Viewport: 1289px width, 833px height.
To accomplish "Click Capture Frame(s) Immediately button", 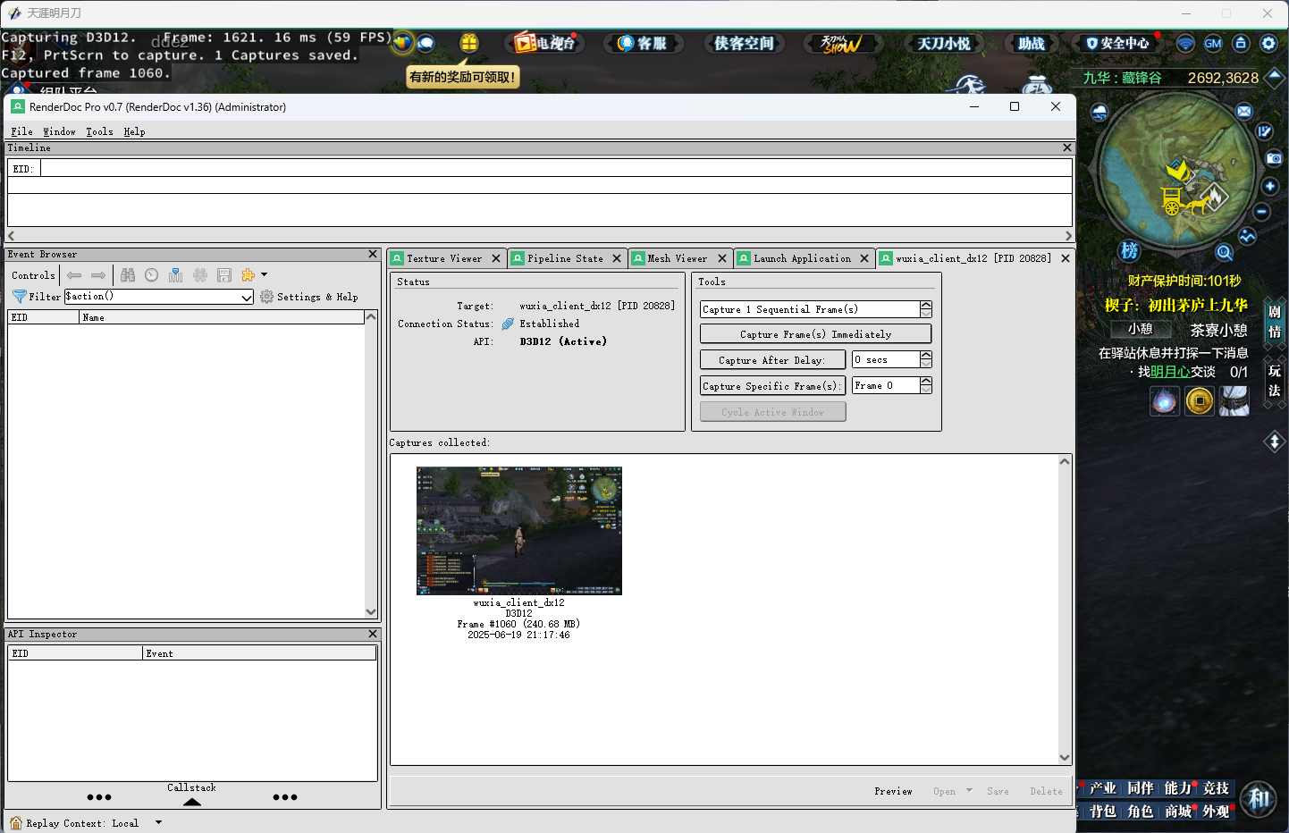I will [815, 333].
